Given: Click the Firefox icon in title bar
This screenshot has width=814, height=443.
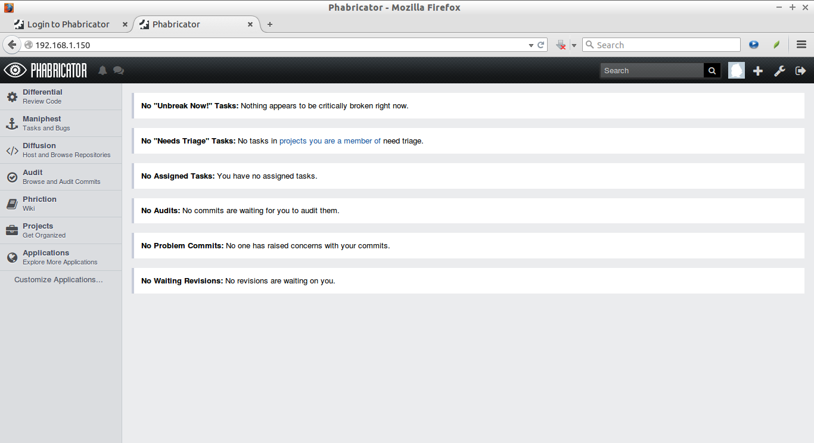Looking at the screenshot, I should (x=9, y=8).
